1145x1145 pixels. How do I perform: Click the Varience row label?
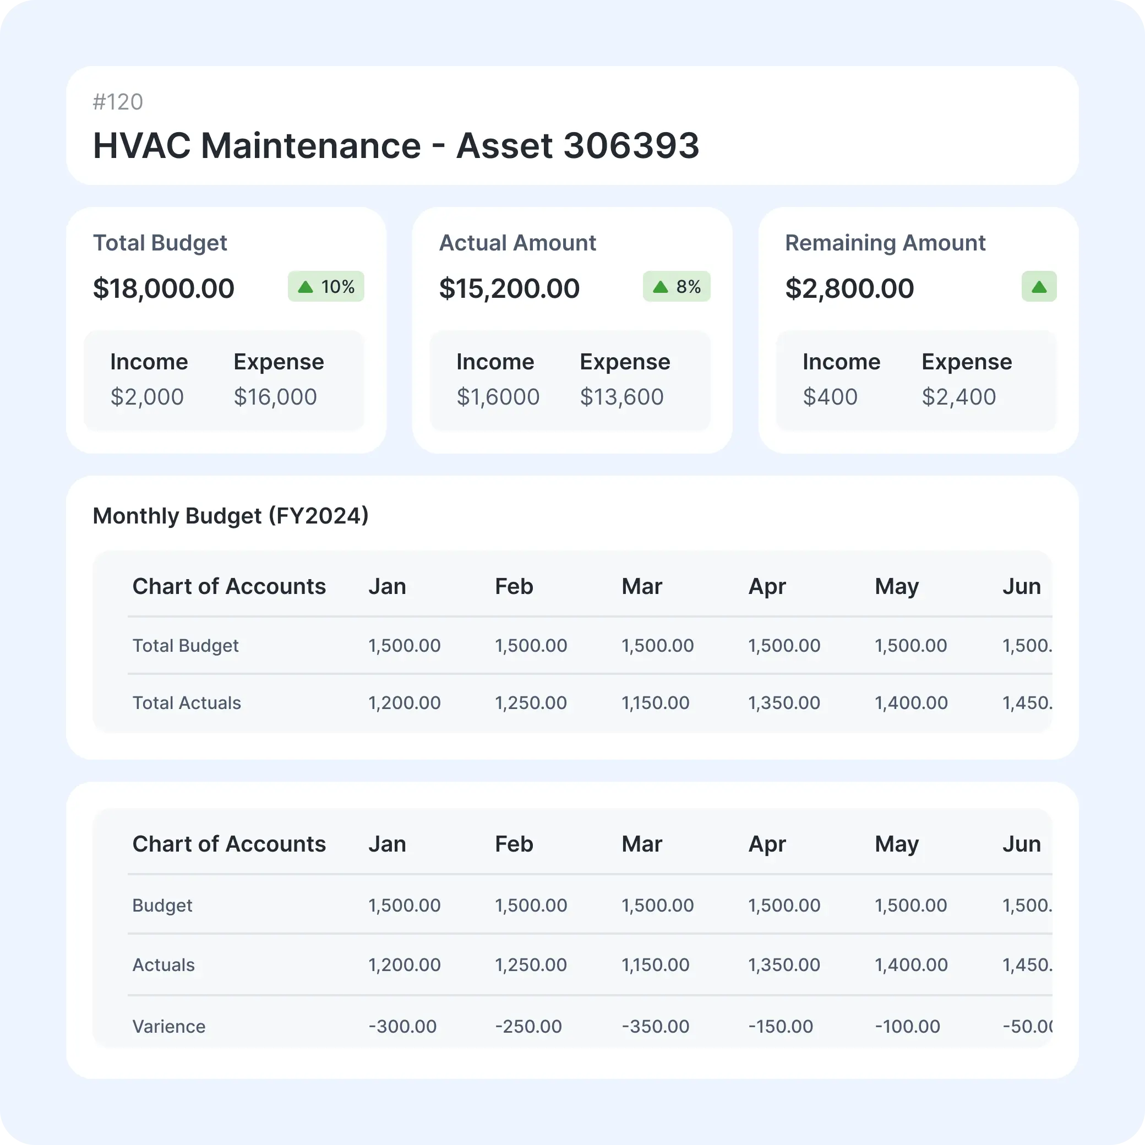coord(168,1026)
